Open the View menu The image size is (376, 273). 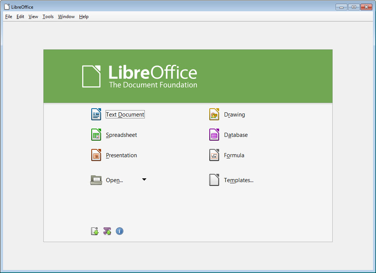[33, 17]
